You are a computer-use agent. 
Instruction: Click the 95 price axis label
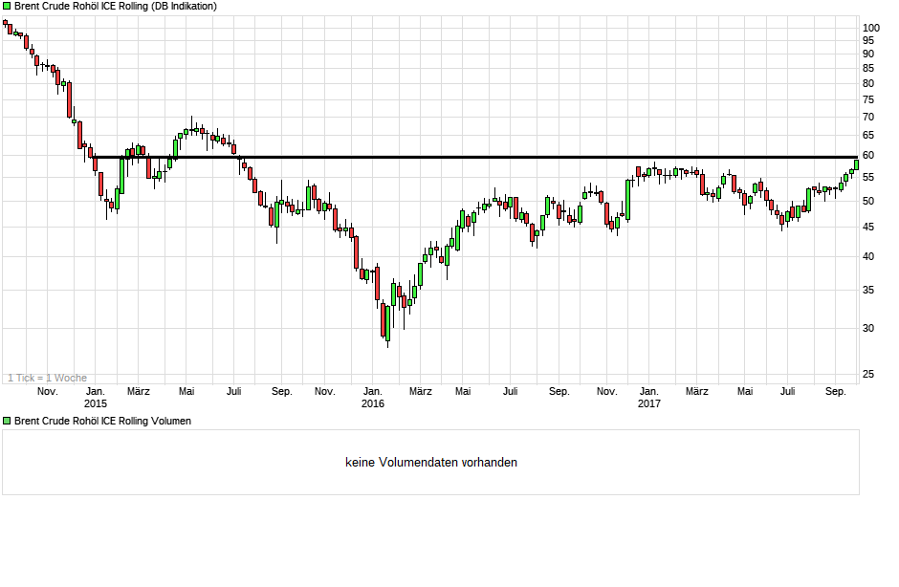[x=868, y=40]
